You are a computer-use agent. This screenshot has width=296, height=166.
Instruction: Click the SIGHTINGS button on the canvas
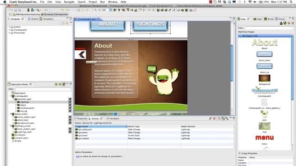click(x=150, y=25)
